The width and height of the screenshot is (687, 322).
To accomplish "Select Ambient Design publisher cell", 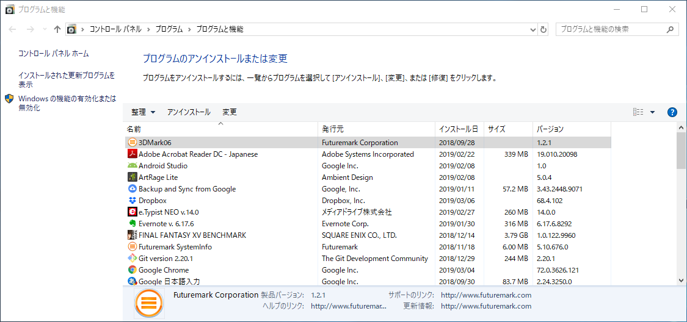I will point(347,177).
